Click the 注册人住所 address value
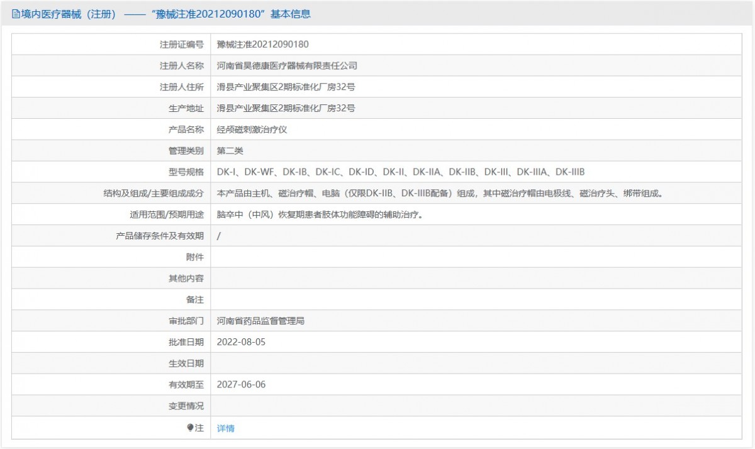Viewport: 755px width, 449px height. click(286, 87)
